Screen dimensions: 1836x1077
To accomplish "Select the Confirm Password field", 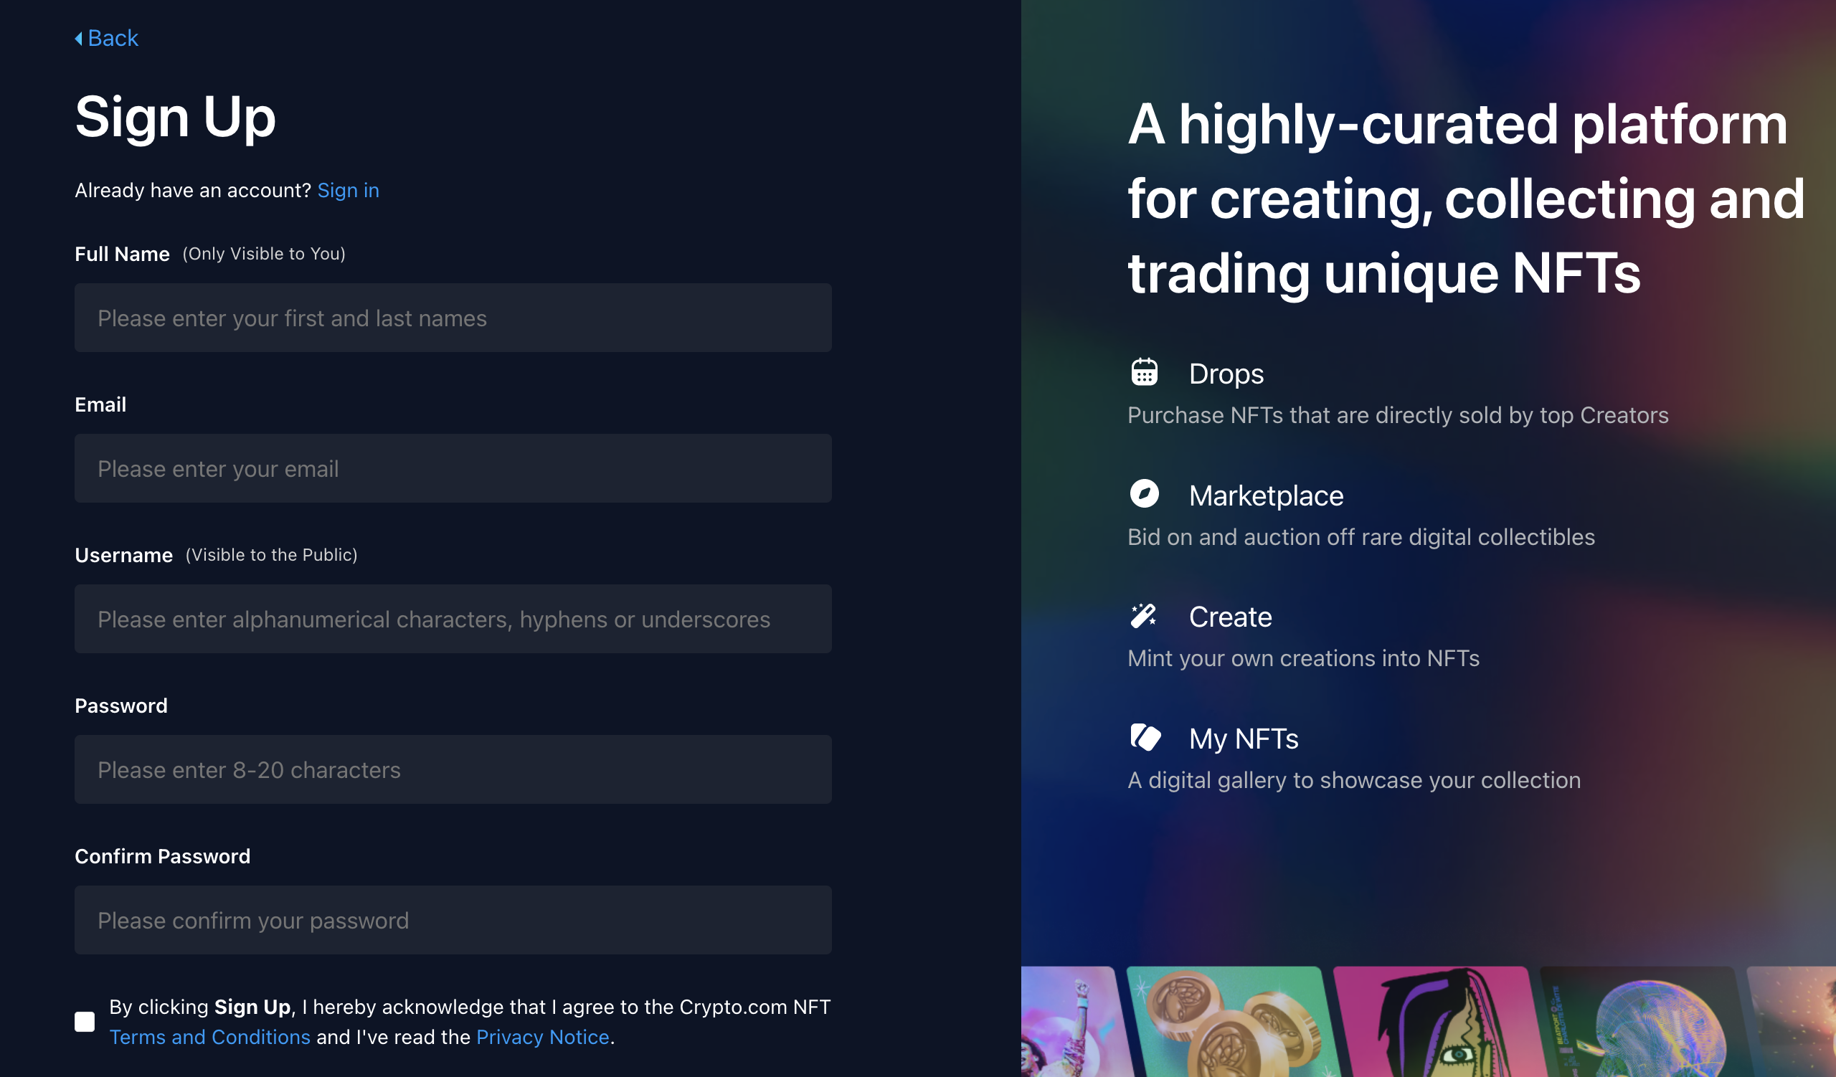I will point(454,919).
